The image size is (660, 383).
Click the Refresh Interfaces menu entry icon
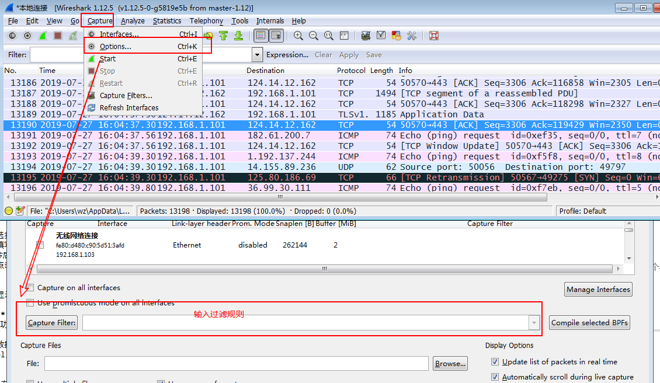point(91,108)
